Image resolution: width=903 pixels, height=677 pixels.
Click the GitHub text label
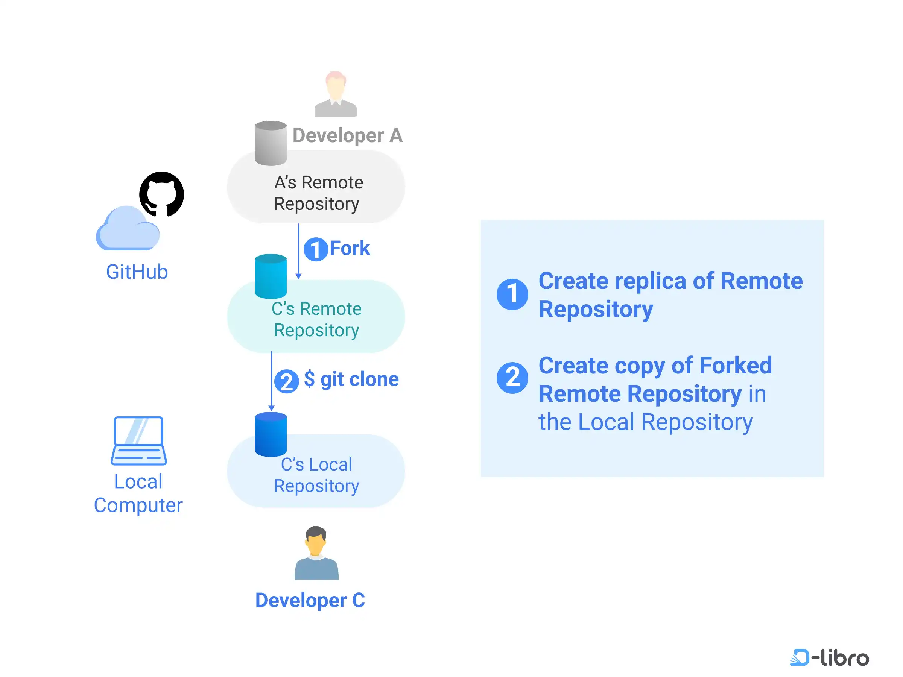click(x=137, y=272)
